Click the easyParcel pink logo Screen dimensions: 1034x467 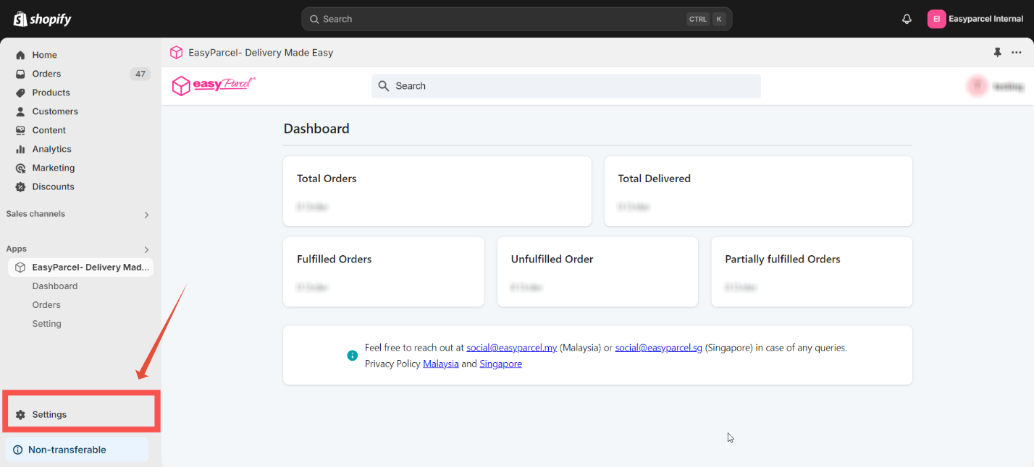(x=214, y=85)
